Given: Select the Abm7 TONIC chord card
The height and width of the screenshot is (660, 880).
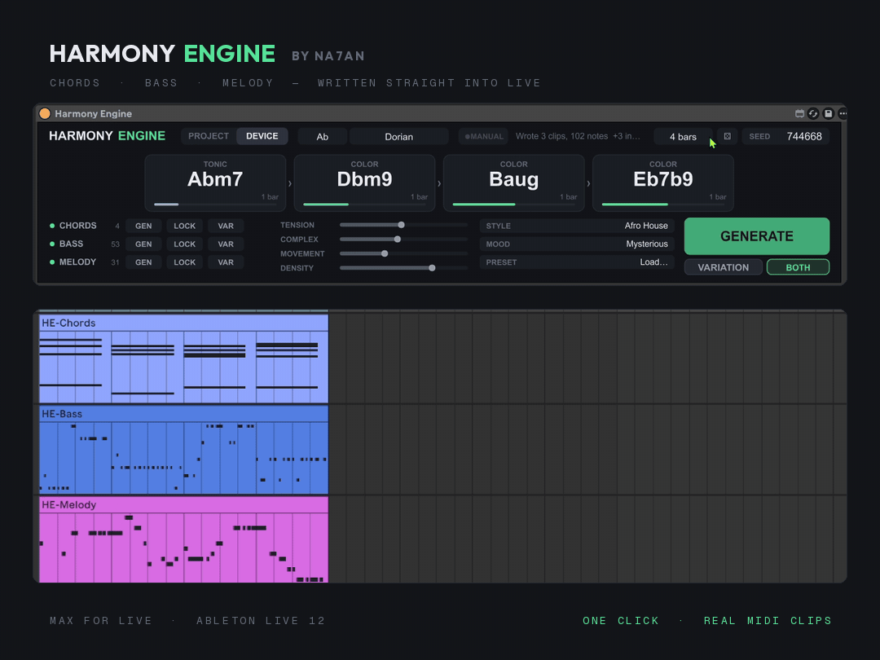Looking at the screenshot, I should [215, 183].
